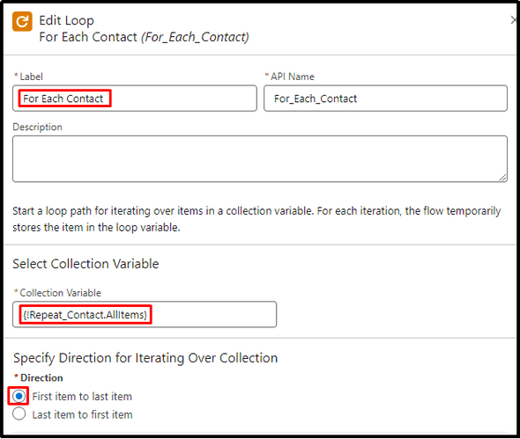Click the Direction field label
The width and height of the screenshot is (520, 439).
39,377
